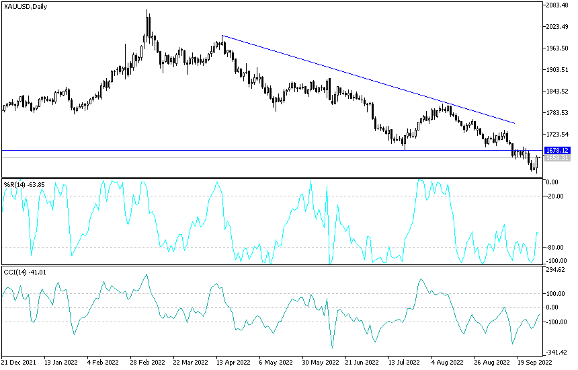Click the -20.00 level on %R scale
578x370 pixels.
pos(556,196)
